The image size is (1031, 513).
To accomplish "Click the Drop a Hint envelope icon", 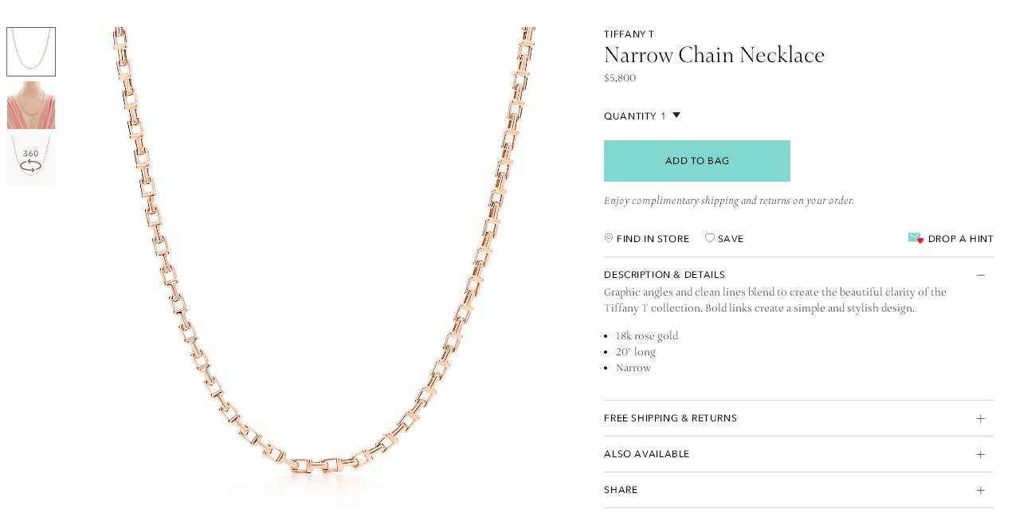I will (x=915, y=238).
